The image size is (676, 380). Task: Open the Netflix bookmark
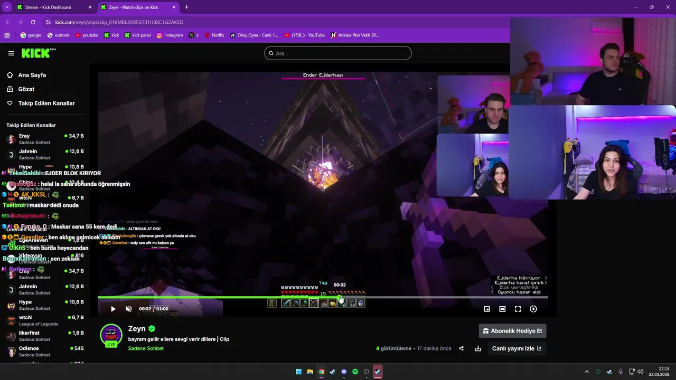[x=214, y=35]
